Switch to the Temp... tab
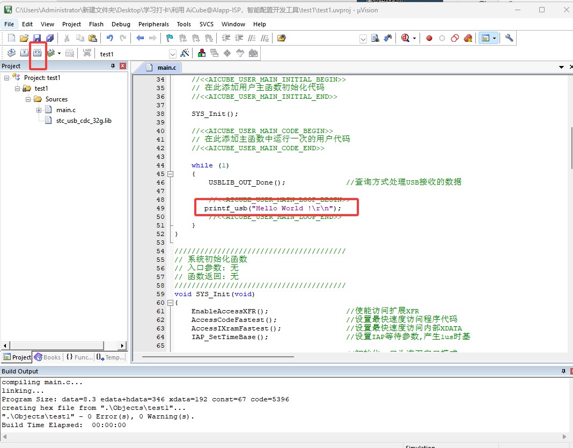The height and width of the screenshot is (448, 573). point(111,357)
